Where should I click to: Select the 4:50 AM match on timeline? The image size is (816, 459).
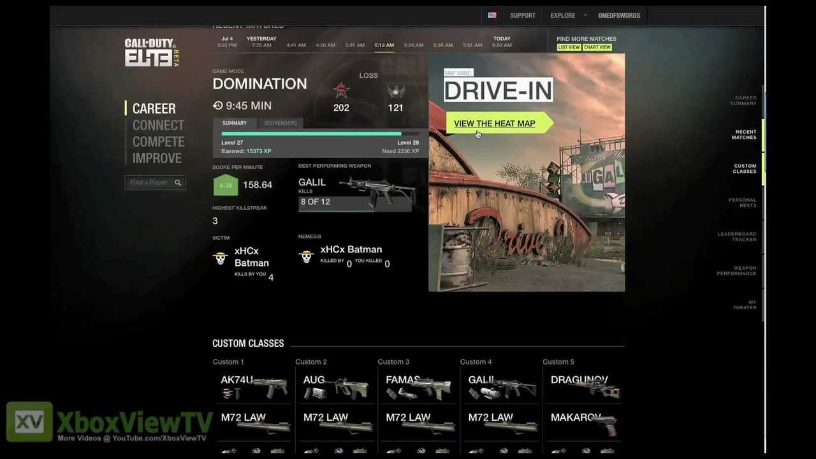click(x=325, y=45)
